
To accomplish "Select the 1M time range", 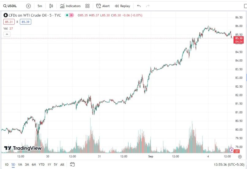I will [x=20, y=164].
